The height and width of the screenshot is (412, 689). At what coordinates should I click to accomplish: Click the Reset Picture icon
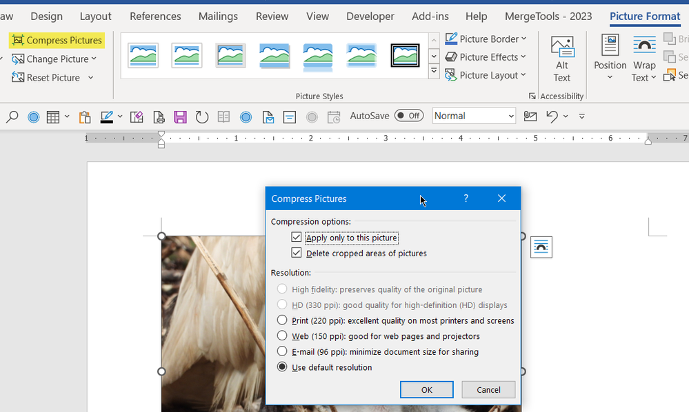click(17, 78)
